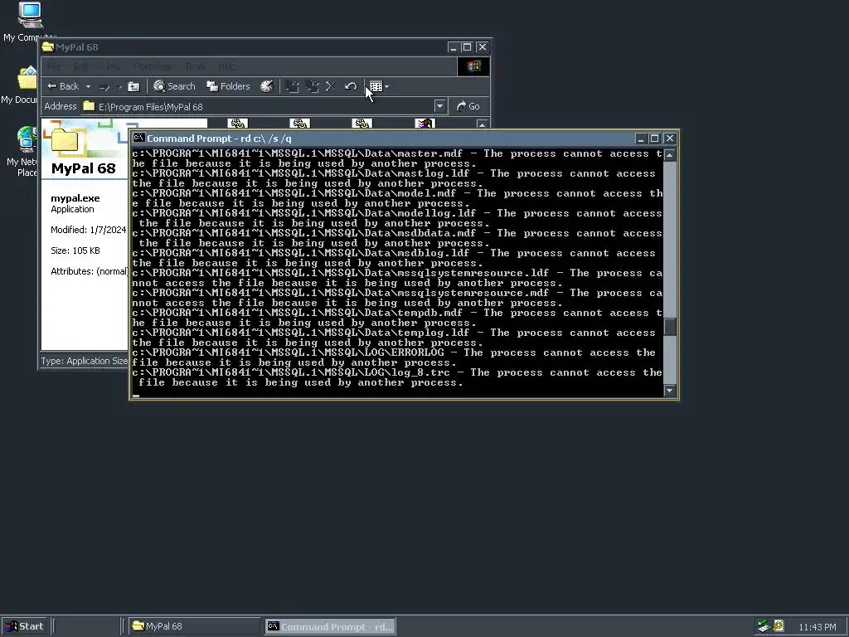Click the History clock icon in the toolbar
Screen dimensions: 849x637
tap(267, 86)
